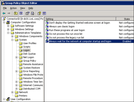
Task: Click policy icon for Always wait for the network
Action: [47, 41]
